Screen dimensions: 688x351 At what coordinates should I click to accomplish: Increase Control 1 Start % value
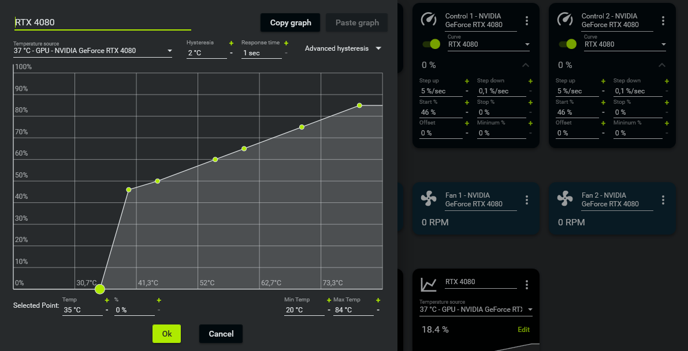pos(467,103)
